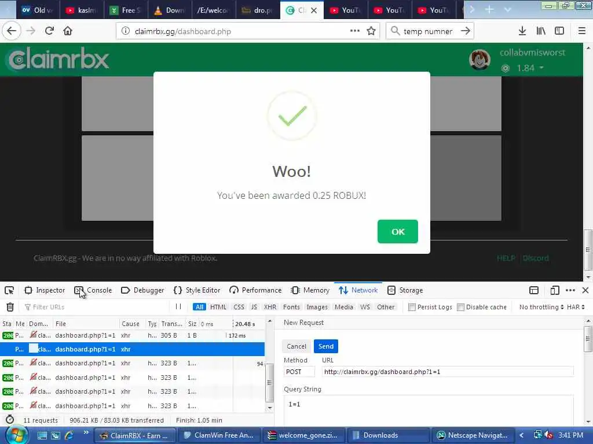Image resolution: width=593 pixels, height=444 pixels.
Task: Switch to the Console tab
Action: click(x=93, y=290)
